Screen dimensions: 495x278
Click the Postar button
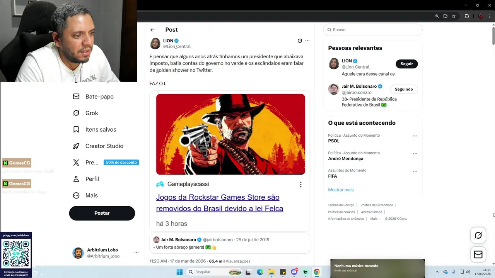(102, 213)
